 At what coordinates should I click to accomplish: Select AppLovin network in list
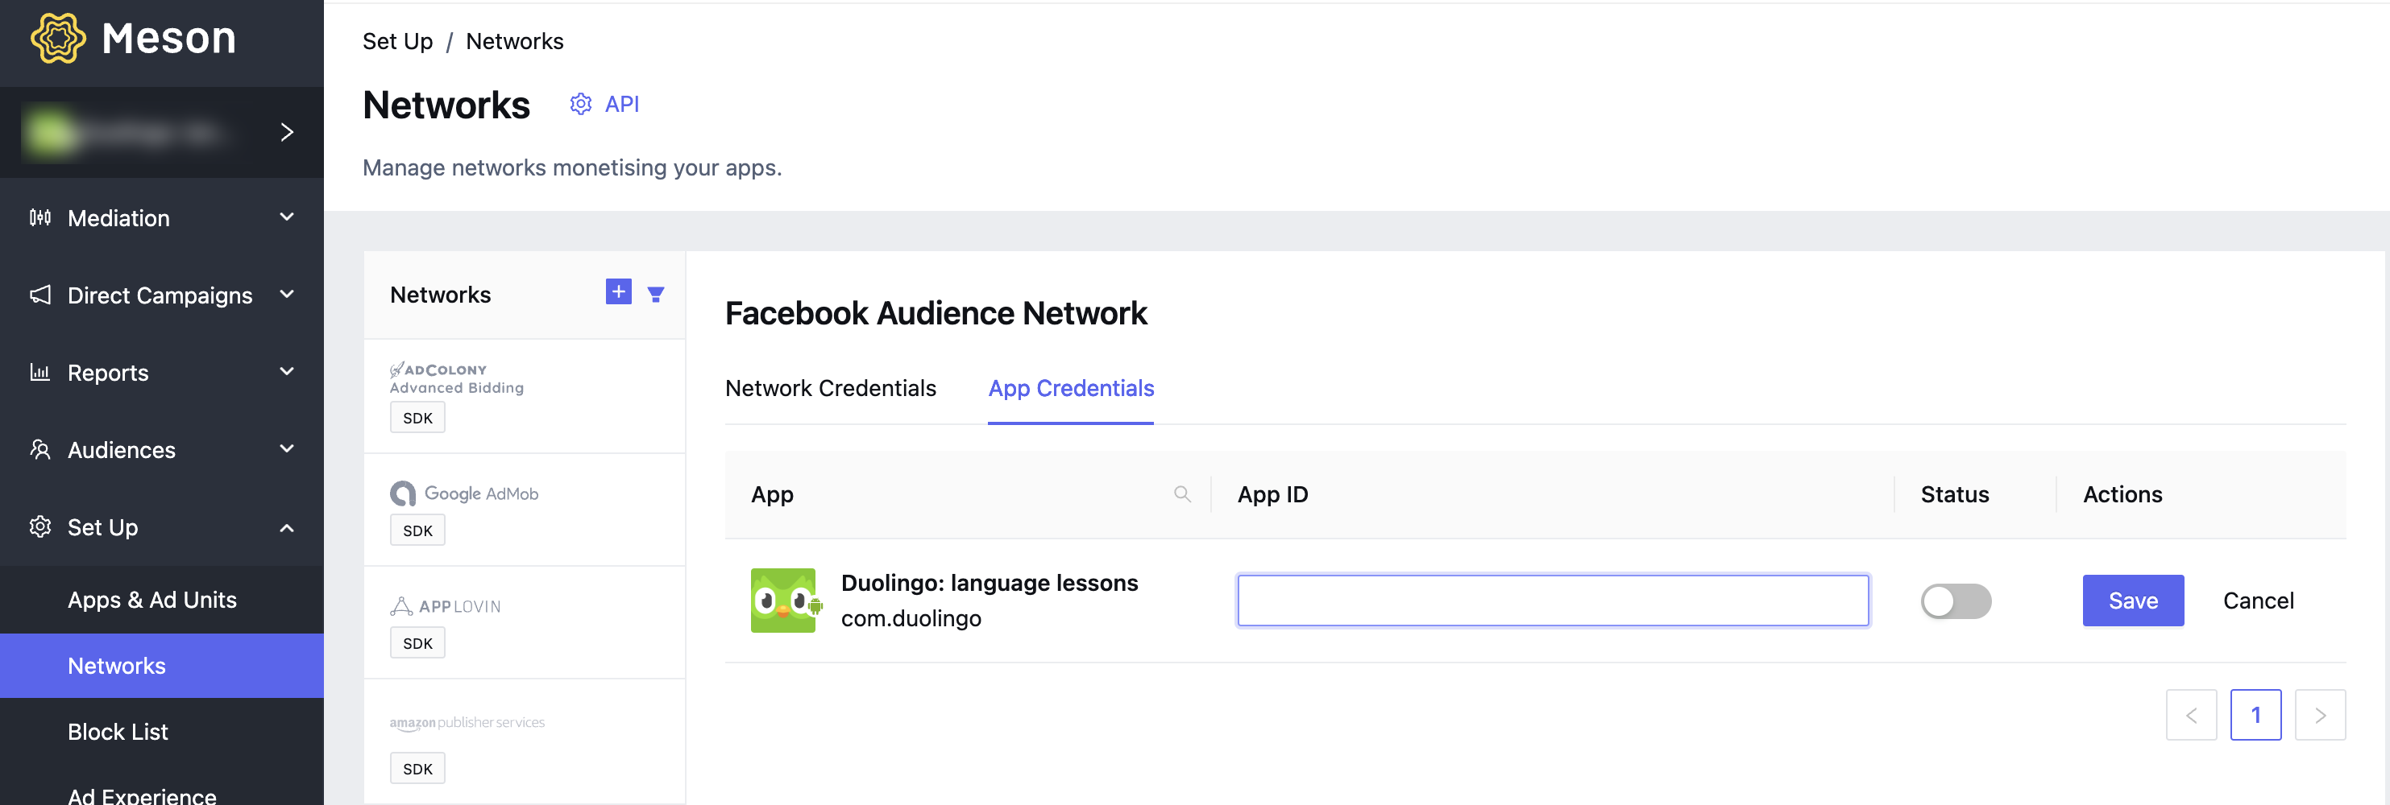tap(525, 622)
